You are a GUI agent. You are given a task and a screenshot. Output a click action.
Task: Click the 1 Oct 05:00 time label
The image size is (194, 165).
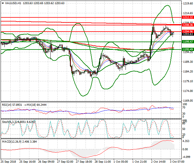tap(121, 162)
